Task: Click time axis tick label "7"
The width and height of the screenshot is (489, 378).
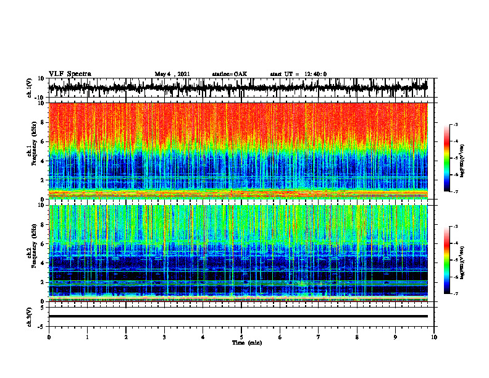Action: coord(319,337)
